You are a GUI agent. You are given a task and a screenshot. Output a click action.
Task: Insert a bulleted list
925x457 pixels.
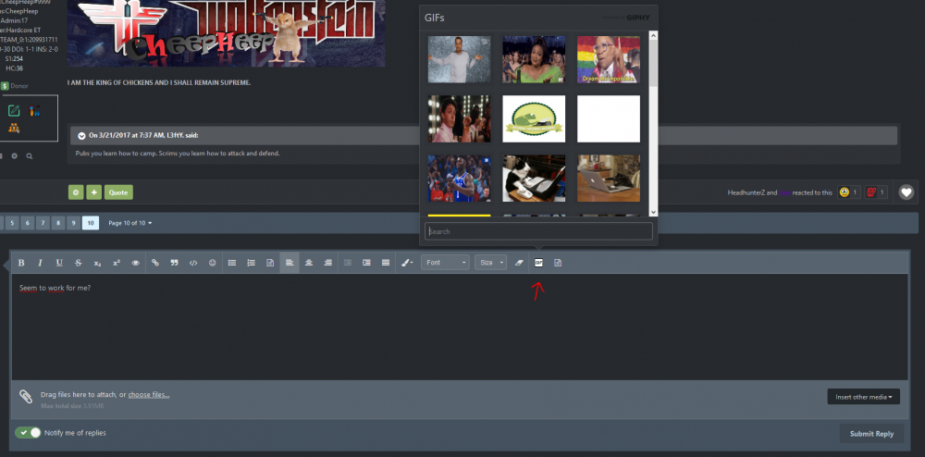[232, 263]
